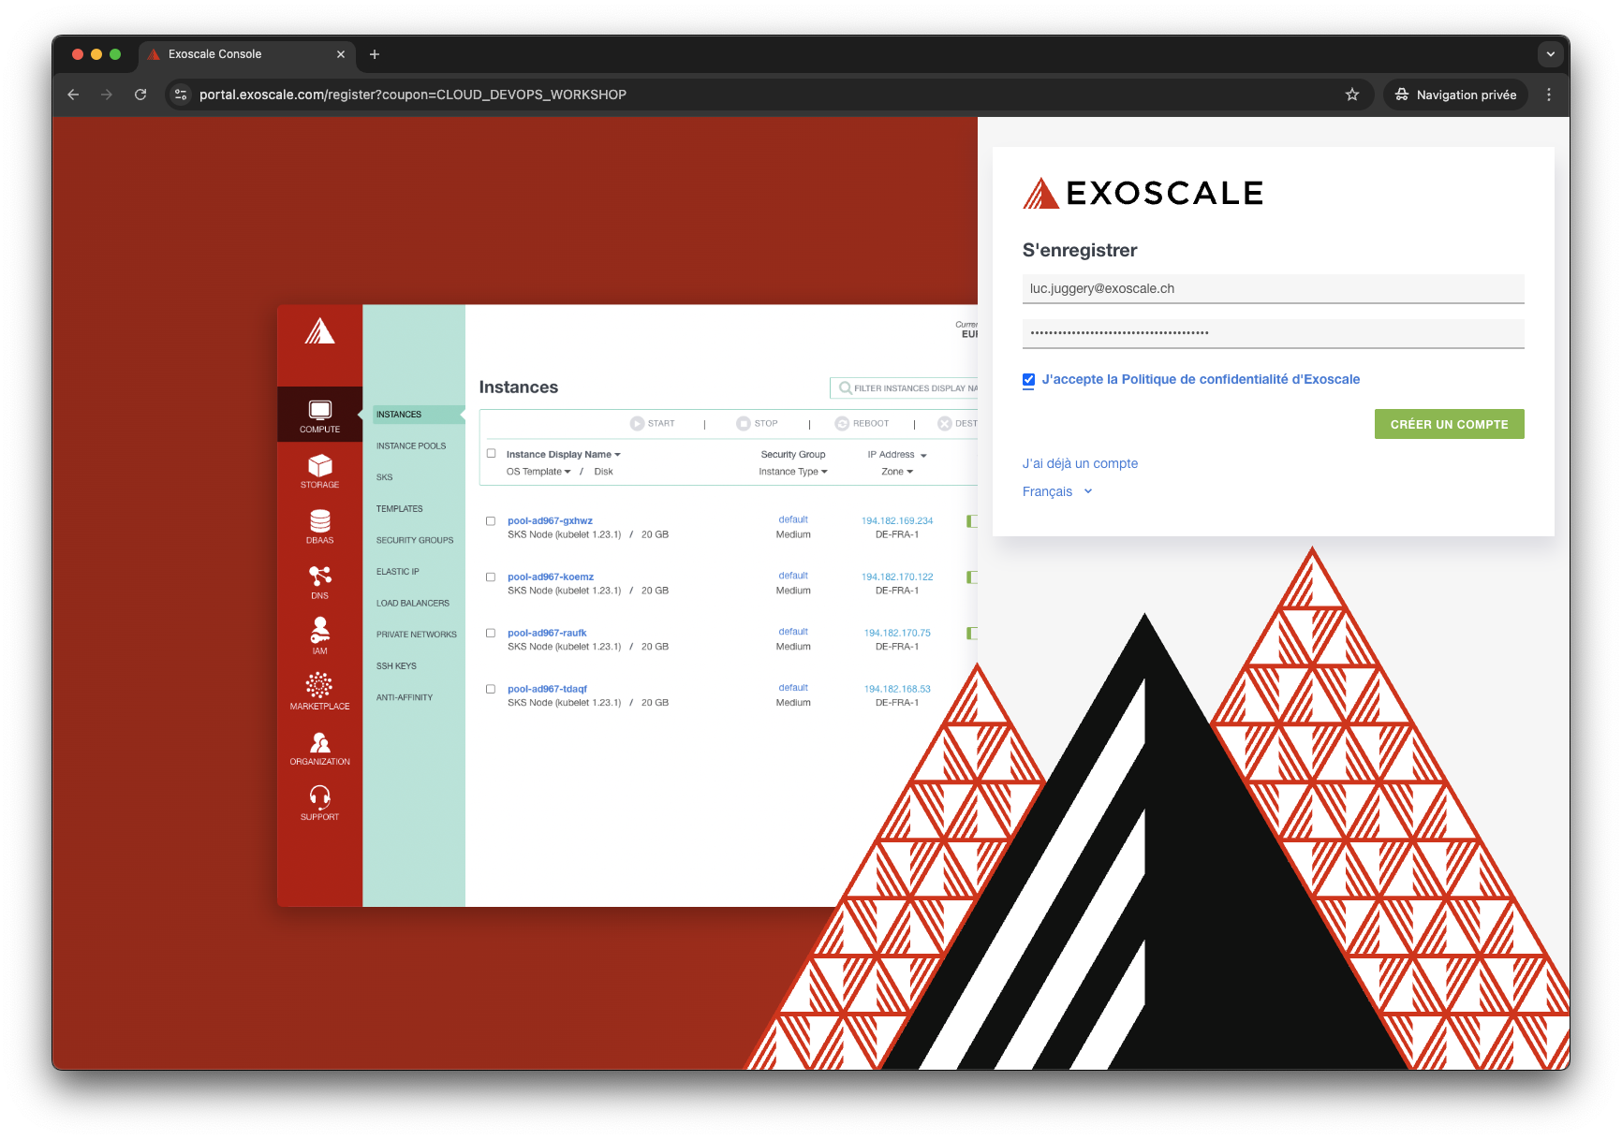Open the site information icon in address bar
The image size is (1622, 1139).
182,95
